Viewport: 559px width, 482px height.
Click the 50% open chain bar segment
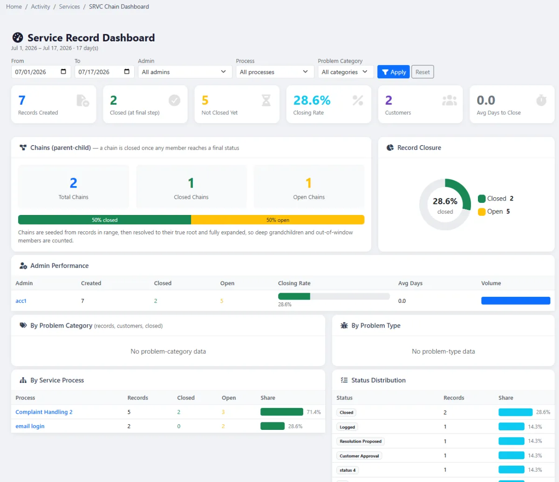278,220
